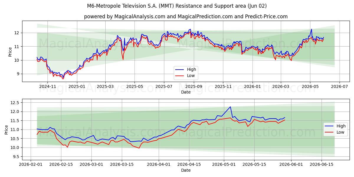The height and width of the screenshot is (177, 354).
Task: Click the May 2026 price spike in upper chart
Action: click(311, 29)
